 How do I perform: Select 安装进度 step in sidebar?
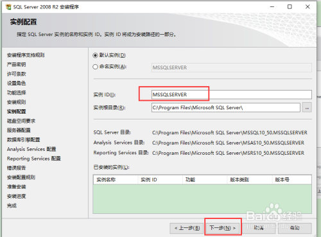click(x=17, y=197)
